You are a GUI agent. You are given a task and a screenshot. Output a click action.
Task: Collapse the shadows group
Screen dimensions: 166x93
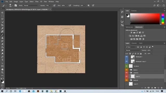(x=129, y=73)
